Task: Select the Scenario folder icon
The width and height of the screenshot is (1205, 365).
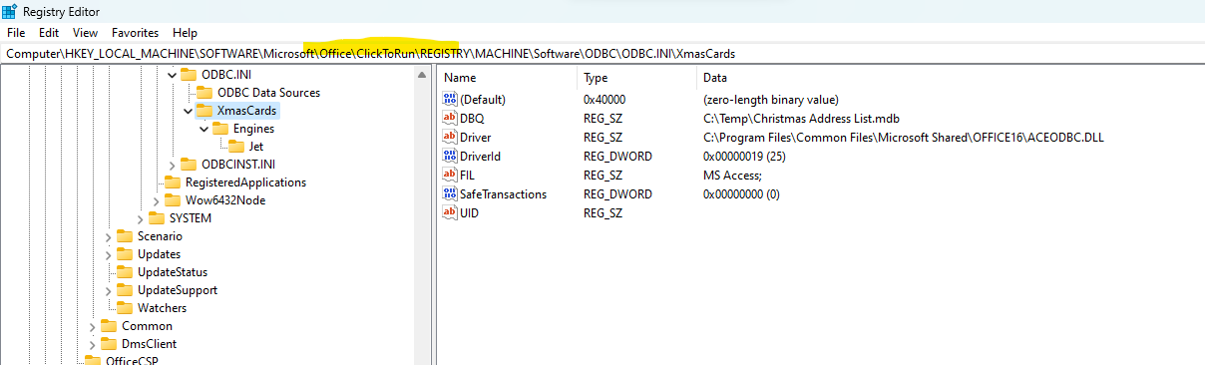Action: point(125,236)
